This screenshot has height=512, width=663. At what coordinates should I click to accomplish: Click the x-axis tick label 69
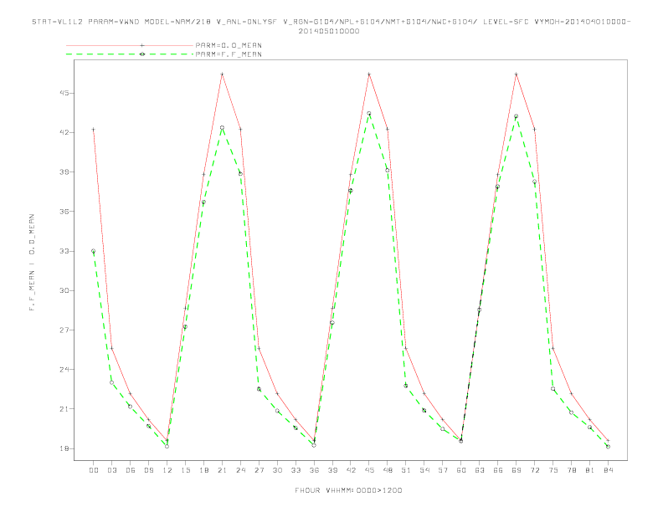[516, 470]
